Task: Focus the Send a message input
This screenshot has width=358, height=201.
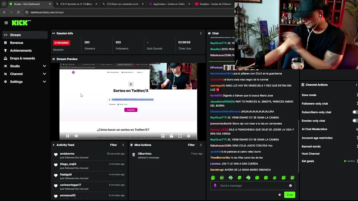Action: (253, 186)
